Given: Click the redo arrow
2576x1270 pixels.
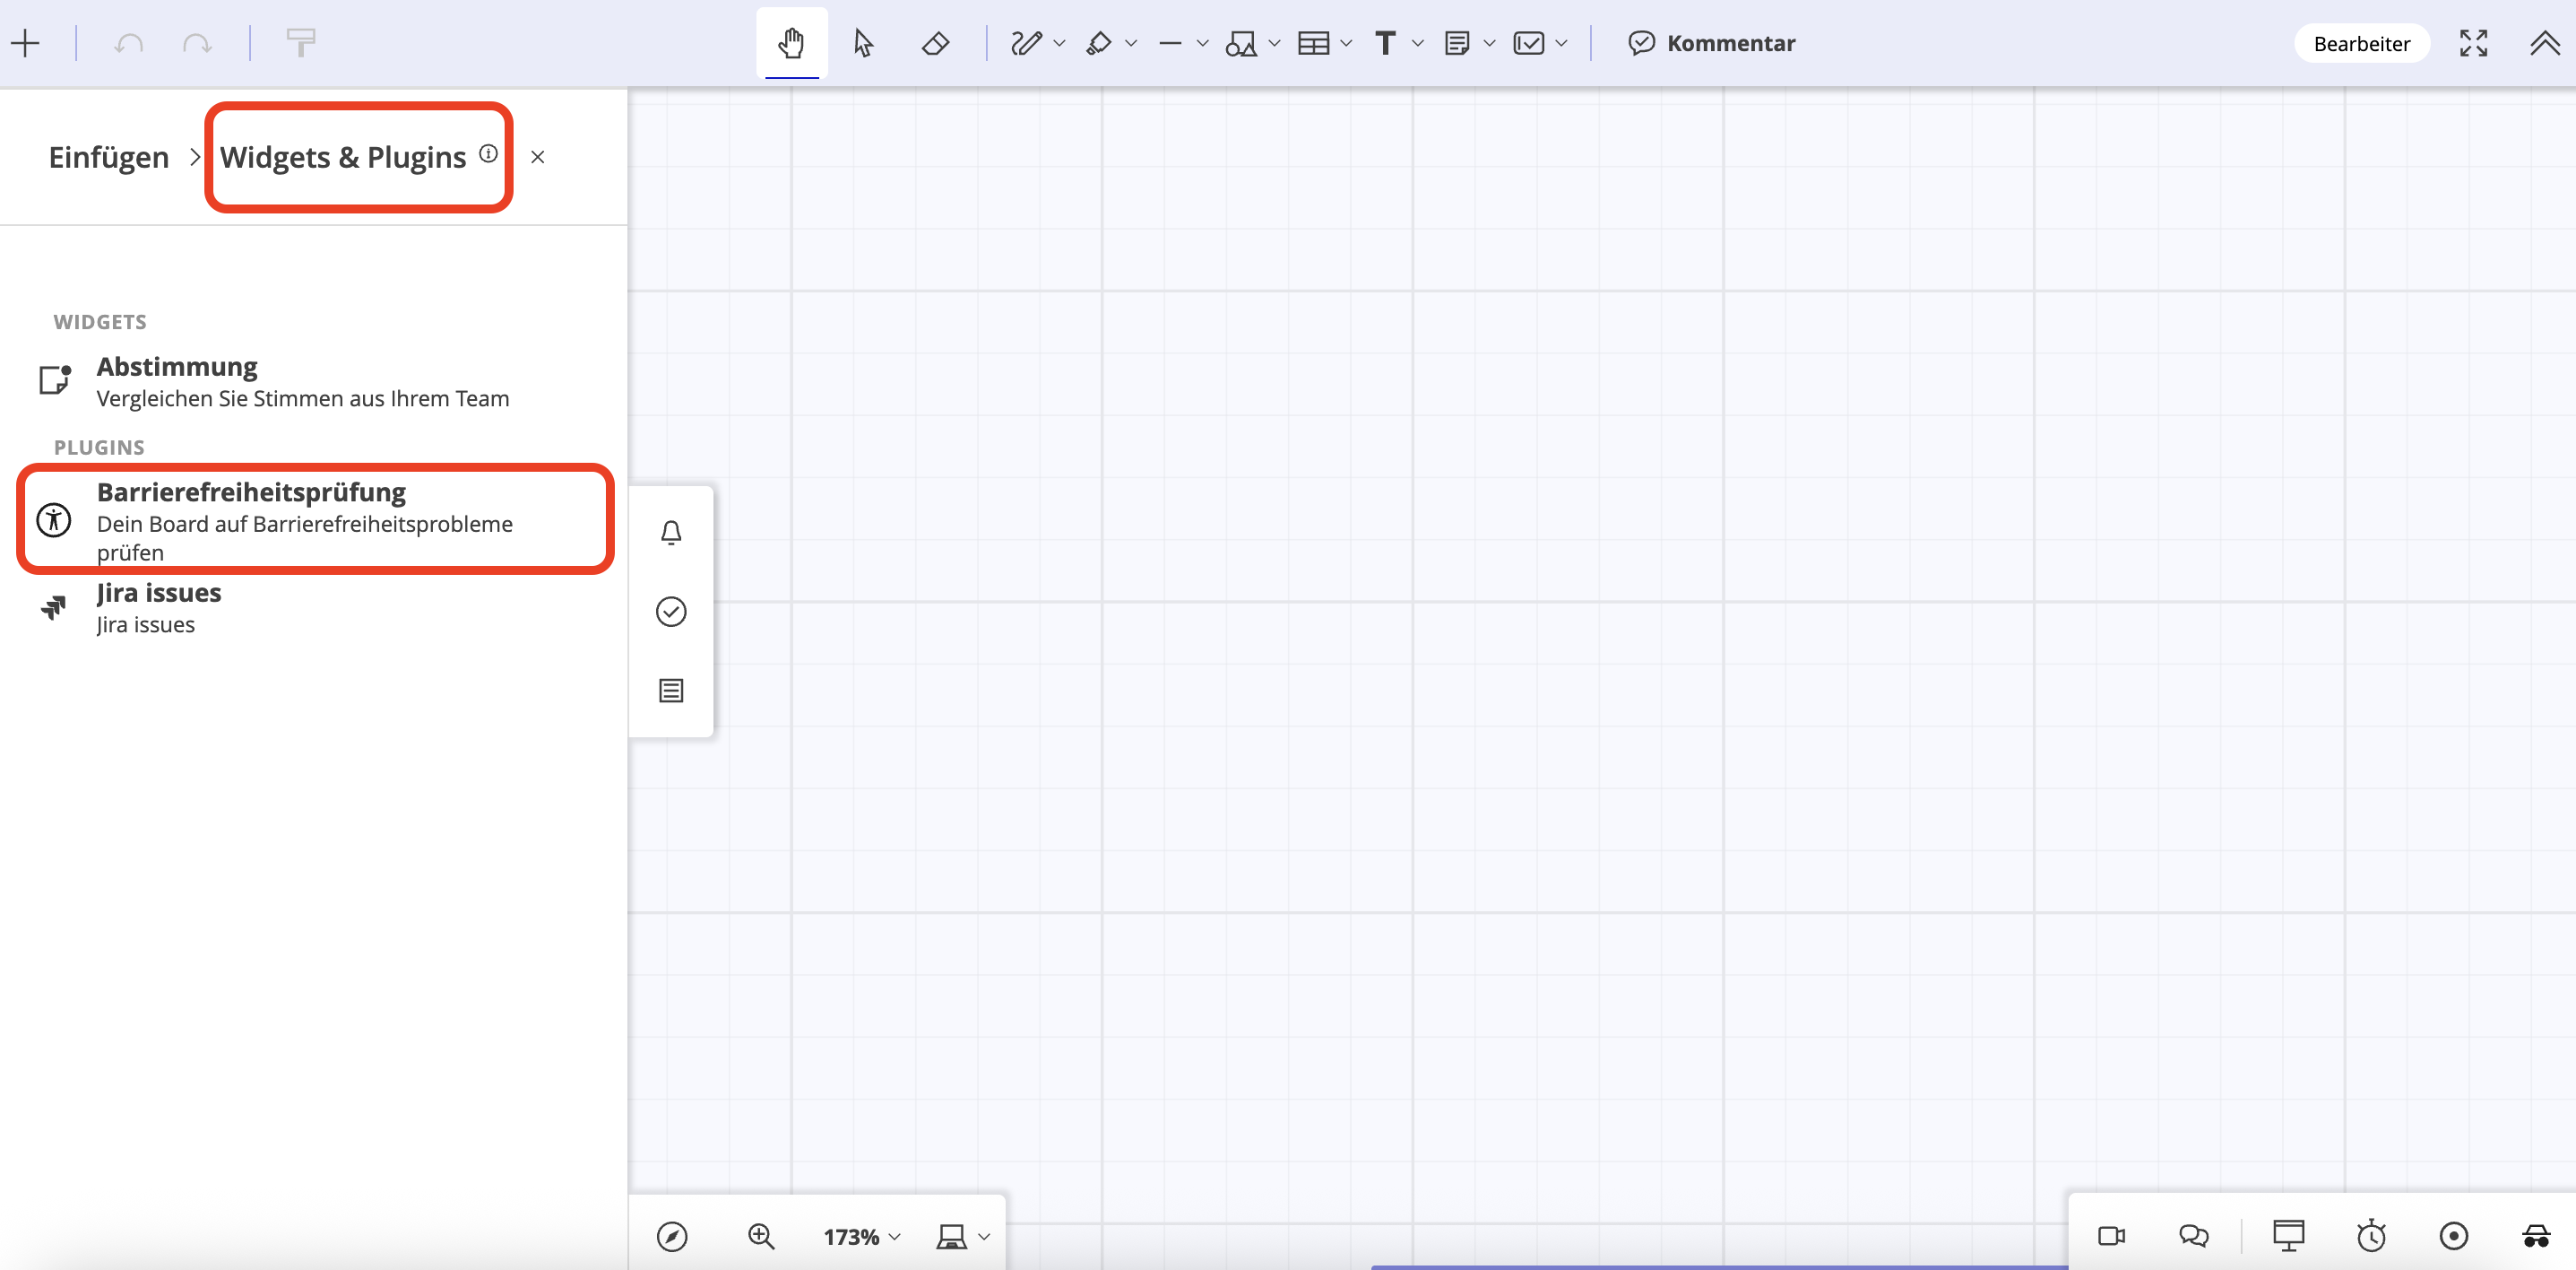Looking at the screenshot, I should 197,43.
